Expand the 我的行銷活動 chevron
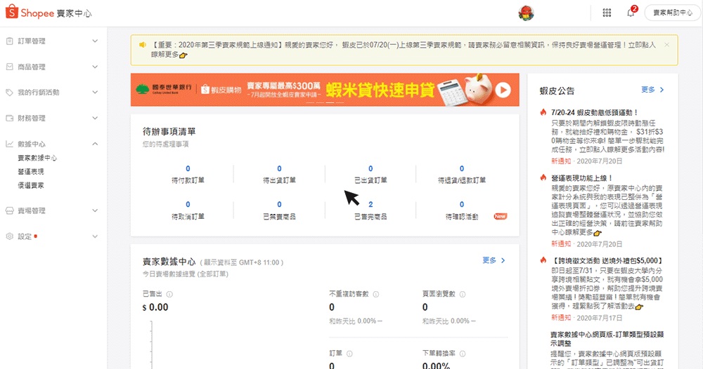 pos(95,93)
